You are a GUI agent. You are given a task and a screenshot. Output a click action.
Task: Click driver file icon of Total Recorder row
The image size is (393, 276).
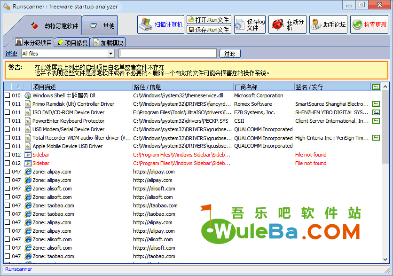[28, 138]
